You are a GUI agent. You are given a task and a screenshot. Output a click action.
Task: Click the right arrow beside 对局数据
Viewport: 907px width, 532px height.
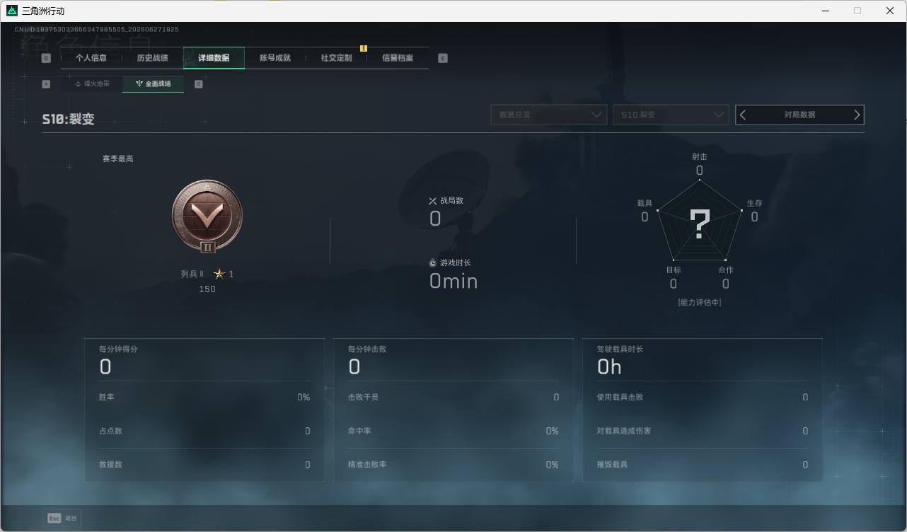[x=857, y=115]
